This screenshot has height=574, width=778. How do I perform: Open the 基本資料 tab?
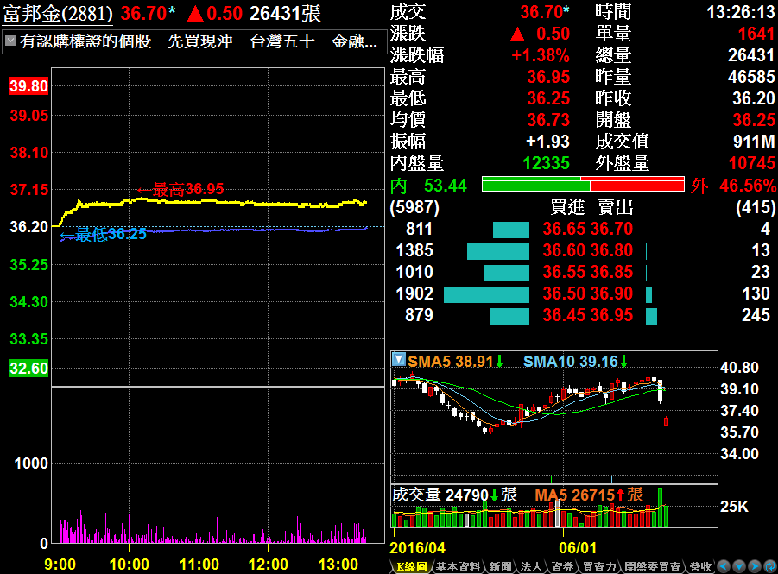pos(458,566)
